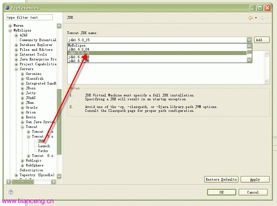Collapse the Tomcat parent node
The width and height of the screenshot is (277, 206).
(23, 127)
